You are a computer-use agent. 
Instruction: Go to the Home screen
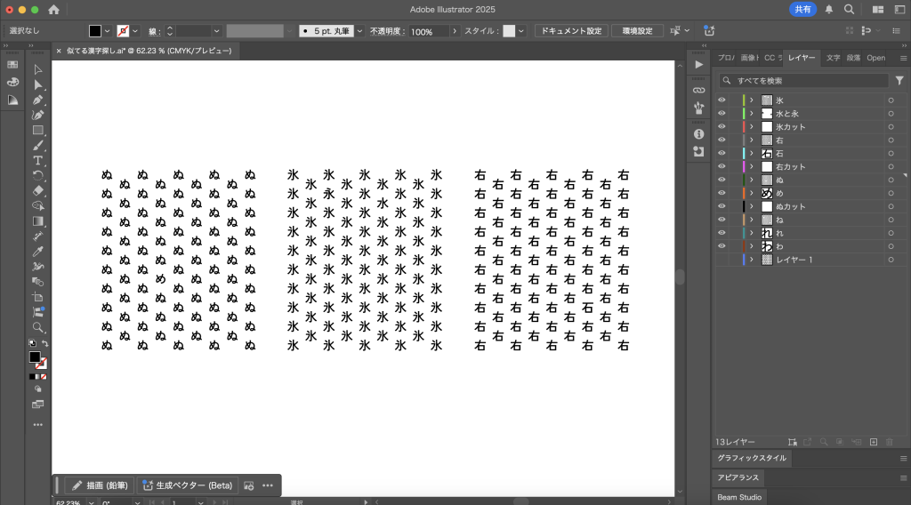pyautogui.click(x=53, y=9)
